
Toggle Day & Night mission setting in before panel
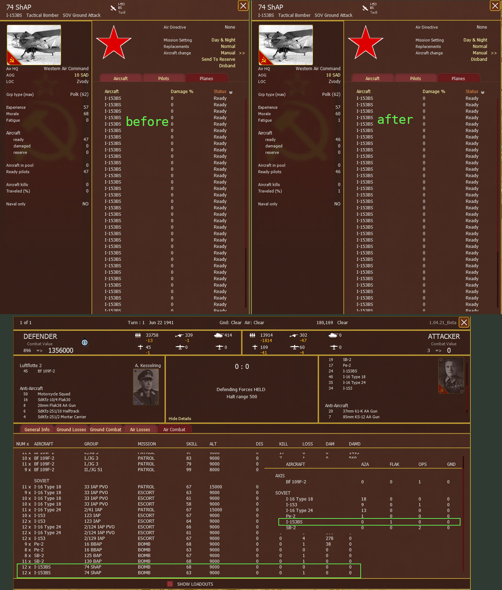pyautogui.click(x=223, y=40)
